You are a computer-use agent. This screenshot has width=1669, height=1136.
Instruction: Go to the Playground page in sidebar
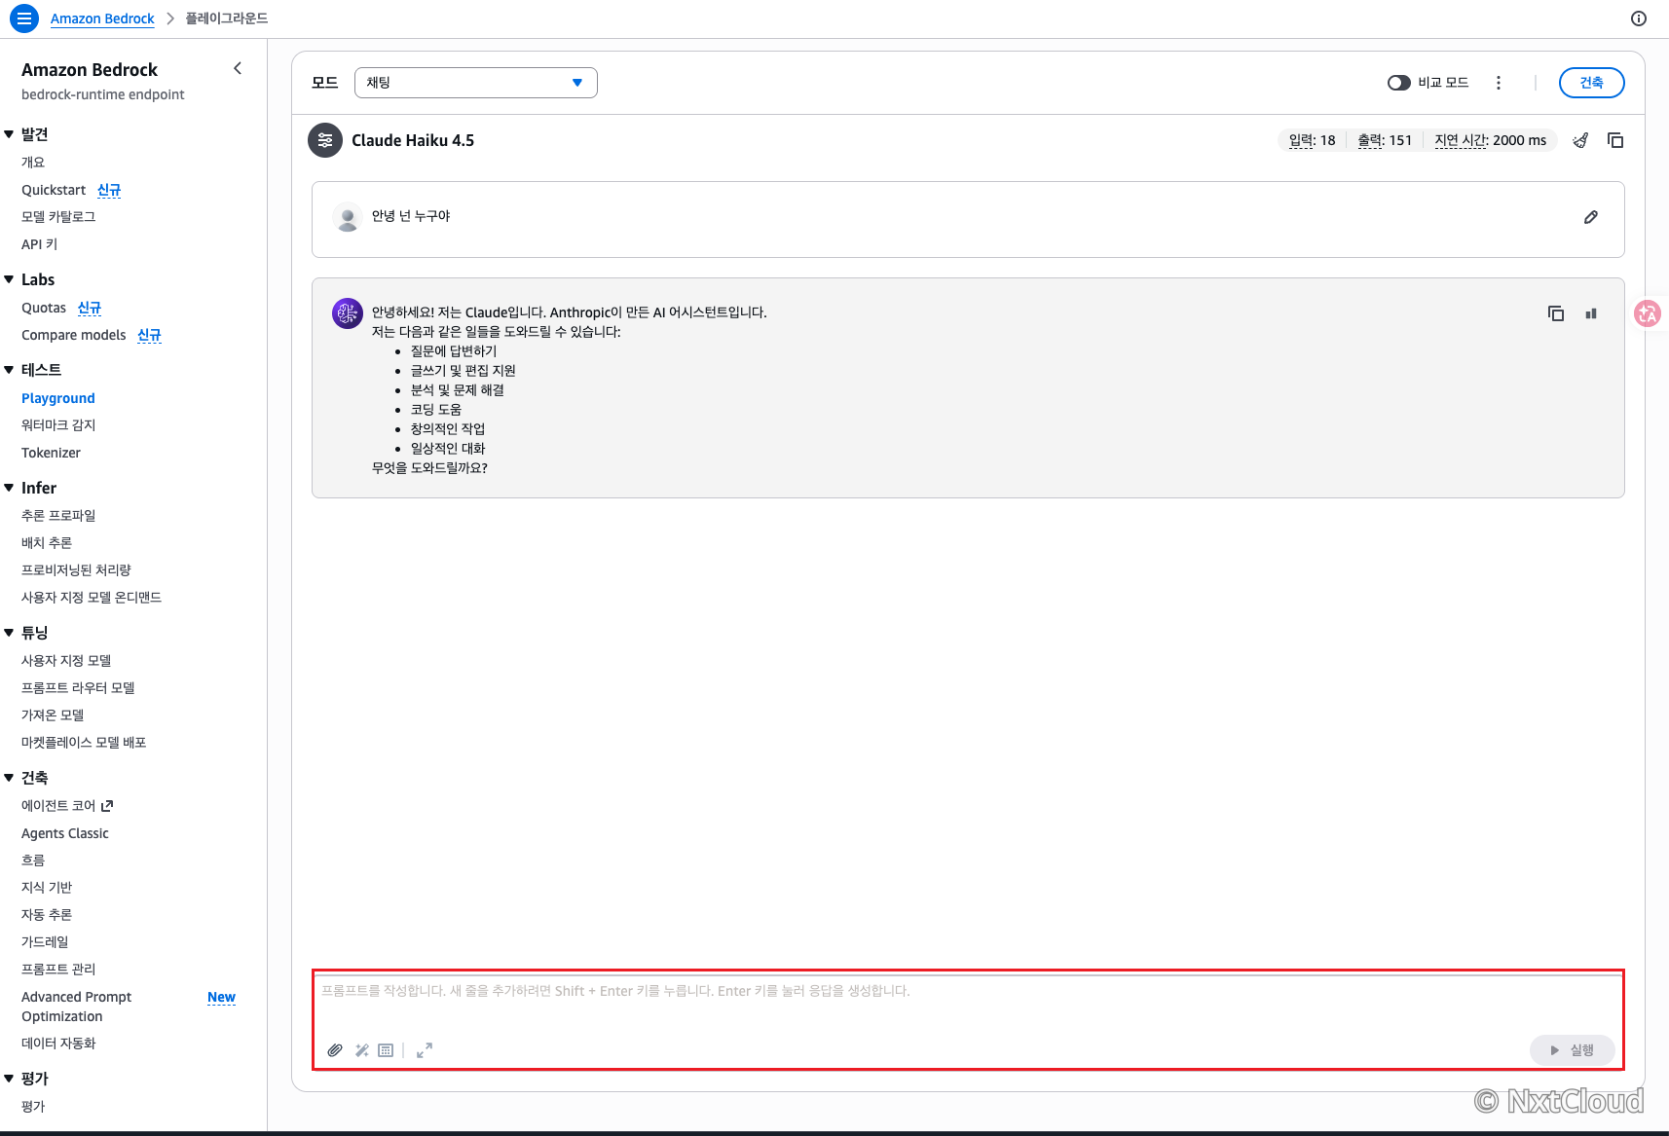(x=58, y=398)
